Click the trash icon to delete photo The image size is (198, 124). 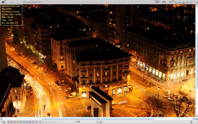pyautogui.click(x=191, y=122)
